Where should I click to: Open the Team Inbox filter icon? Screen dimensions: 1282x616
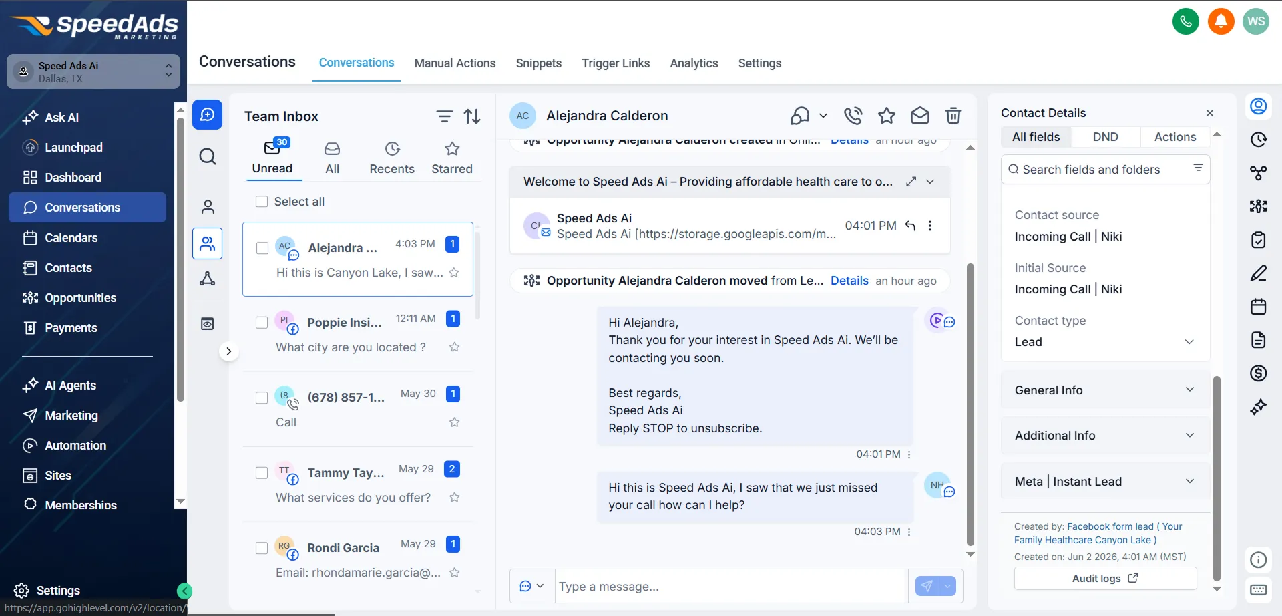[x=444, y=116]
